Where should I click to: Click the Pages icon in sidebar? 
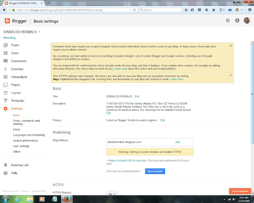coord(6,85)
